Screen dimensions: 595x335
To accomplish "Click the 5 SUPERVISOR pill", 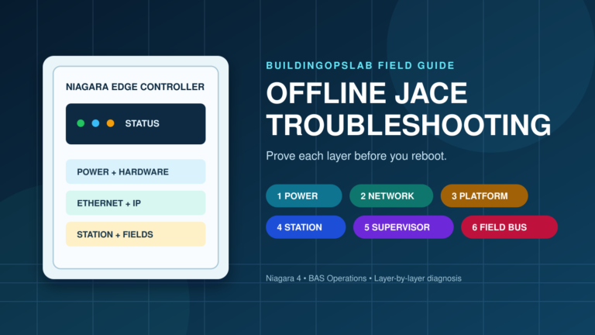I will click(404, 227).
